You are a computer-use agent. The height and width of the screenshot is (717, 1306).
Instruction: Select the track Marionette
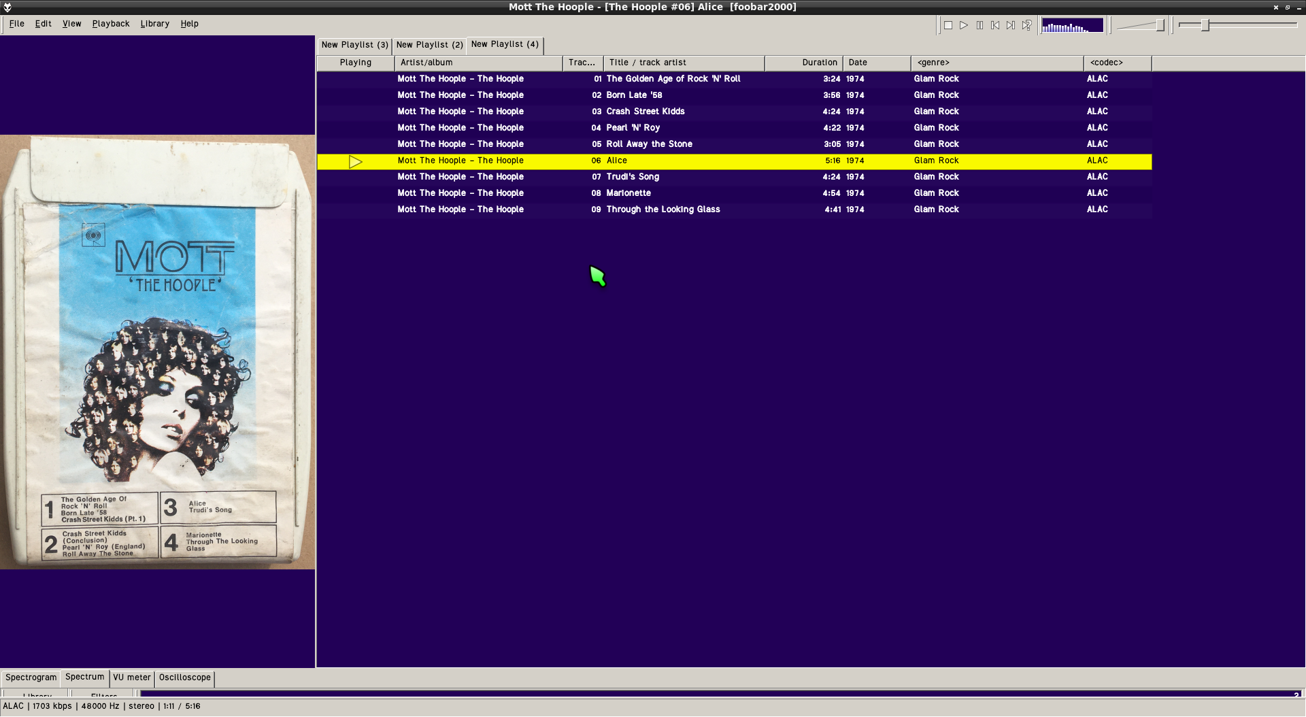point(735,193)
